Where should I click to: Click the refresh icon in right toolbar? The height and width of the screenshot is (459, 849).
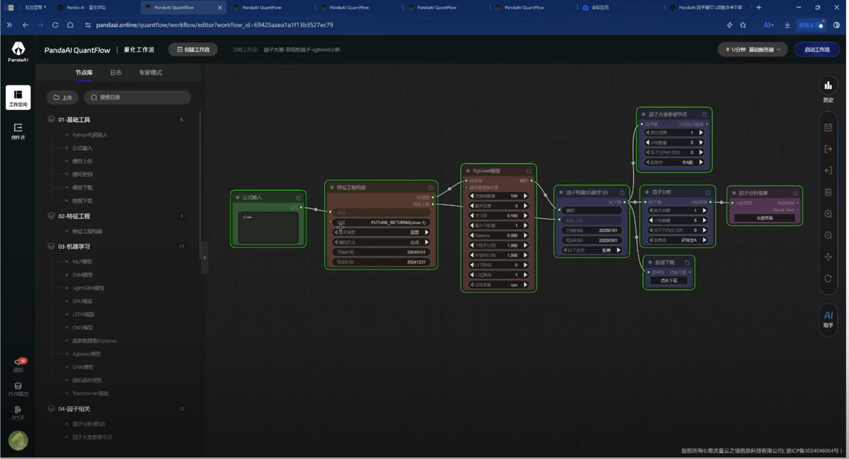(828, 279)
